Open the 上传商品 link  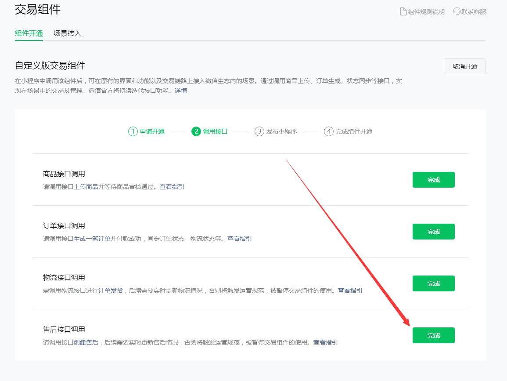pos(86,187)
